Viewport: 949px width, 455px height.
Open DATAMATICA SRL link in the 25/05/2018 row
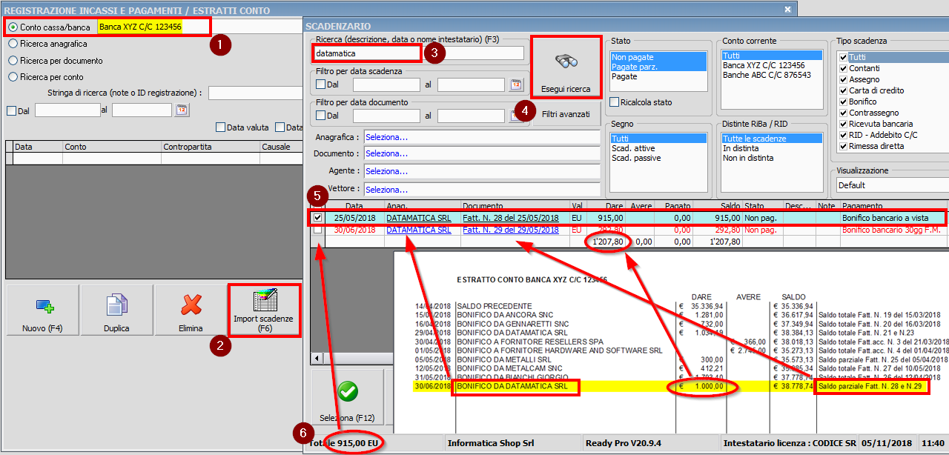point(418,219)
